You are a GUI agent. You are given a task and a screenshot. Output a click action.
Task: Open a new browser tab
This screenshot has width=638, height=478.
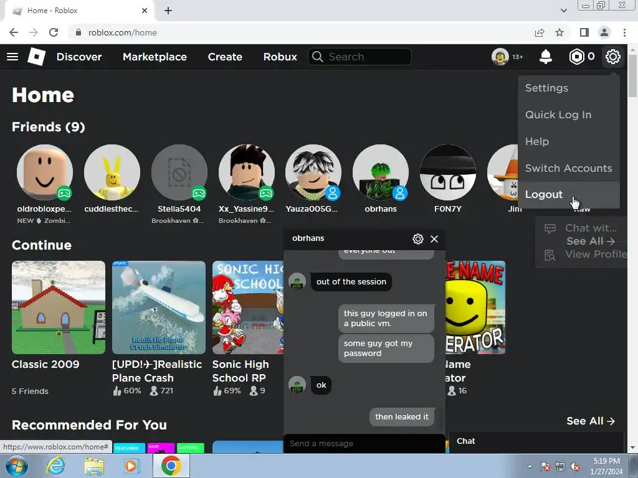pos(168,11)
